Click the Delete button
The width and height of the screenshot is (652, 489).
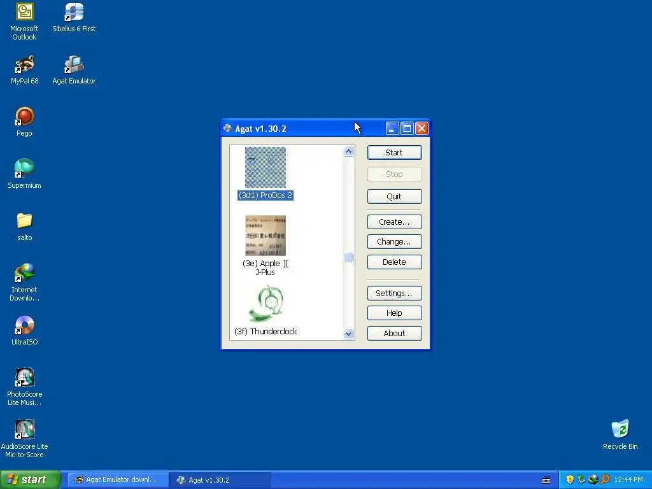pos(394,262)
